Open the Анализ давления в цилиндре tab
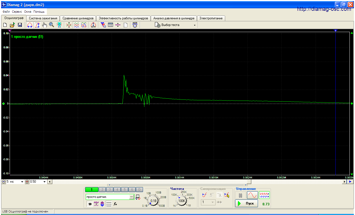Image resolution: width=355 pixels, height=215 pixels. coord(174,18)
